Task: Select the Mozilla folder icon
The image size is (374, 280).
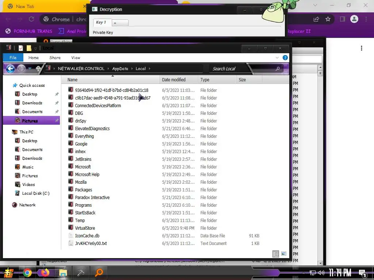Action: pos(70,182)
